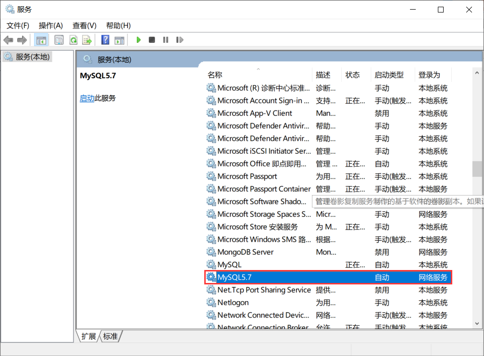
Task: Select the MySQL5.7 service row
Action: (x=328, y=277)
